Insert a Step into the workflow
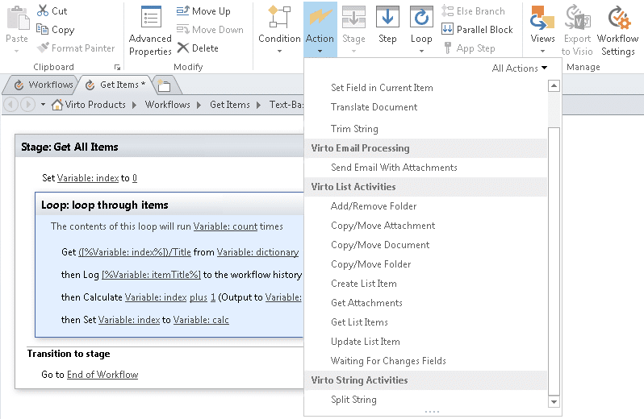 tap(387, 26)
